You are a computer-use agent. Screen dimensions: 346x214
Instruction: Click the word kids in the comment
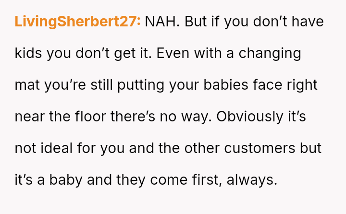[28, 53]
